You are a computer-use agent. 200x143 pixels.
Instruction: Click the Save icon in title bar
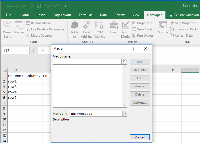click(x=39, y=6)
